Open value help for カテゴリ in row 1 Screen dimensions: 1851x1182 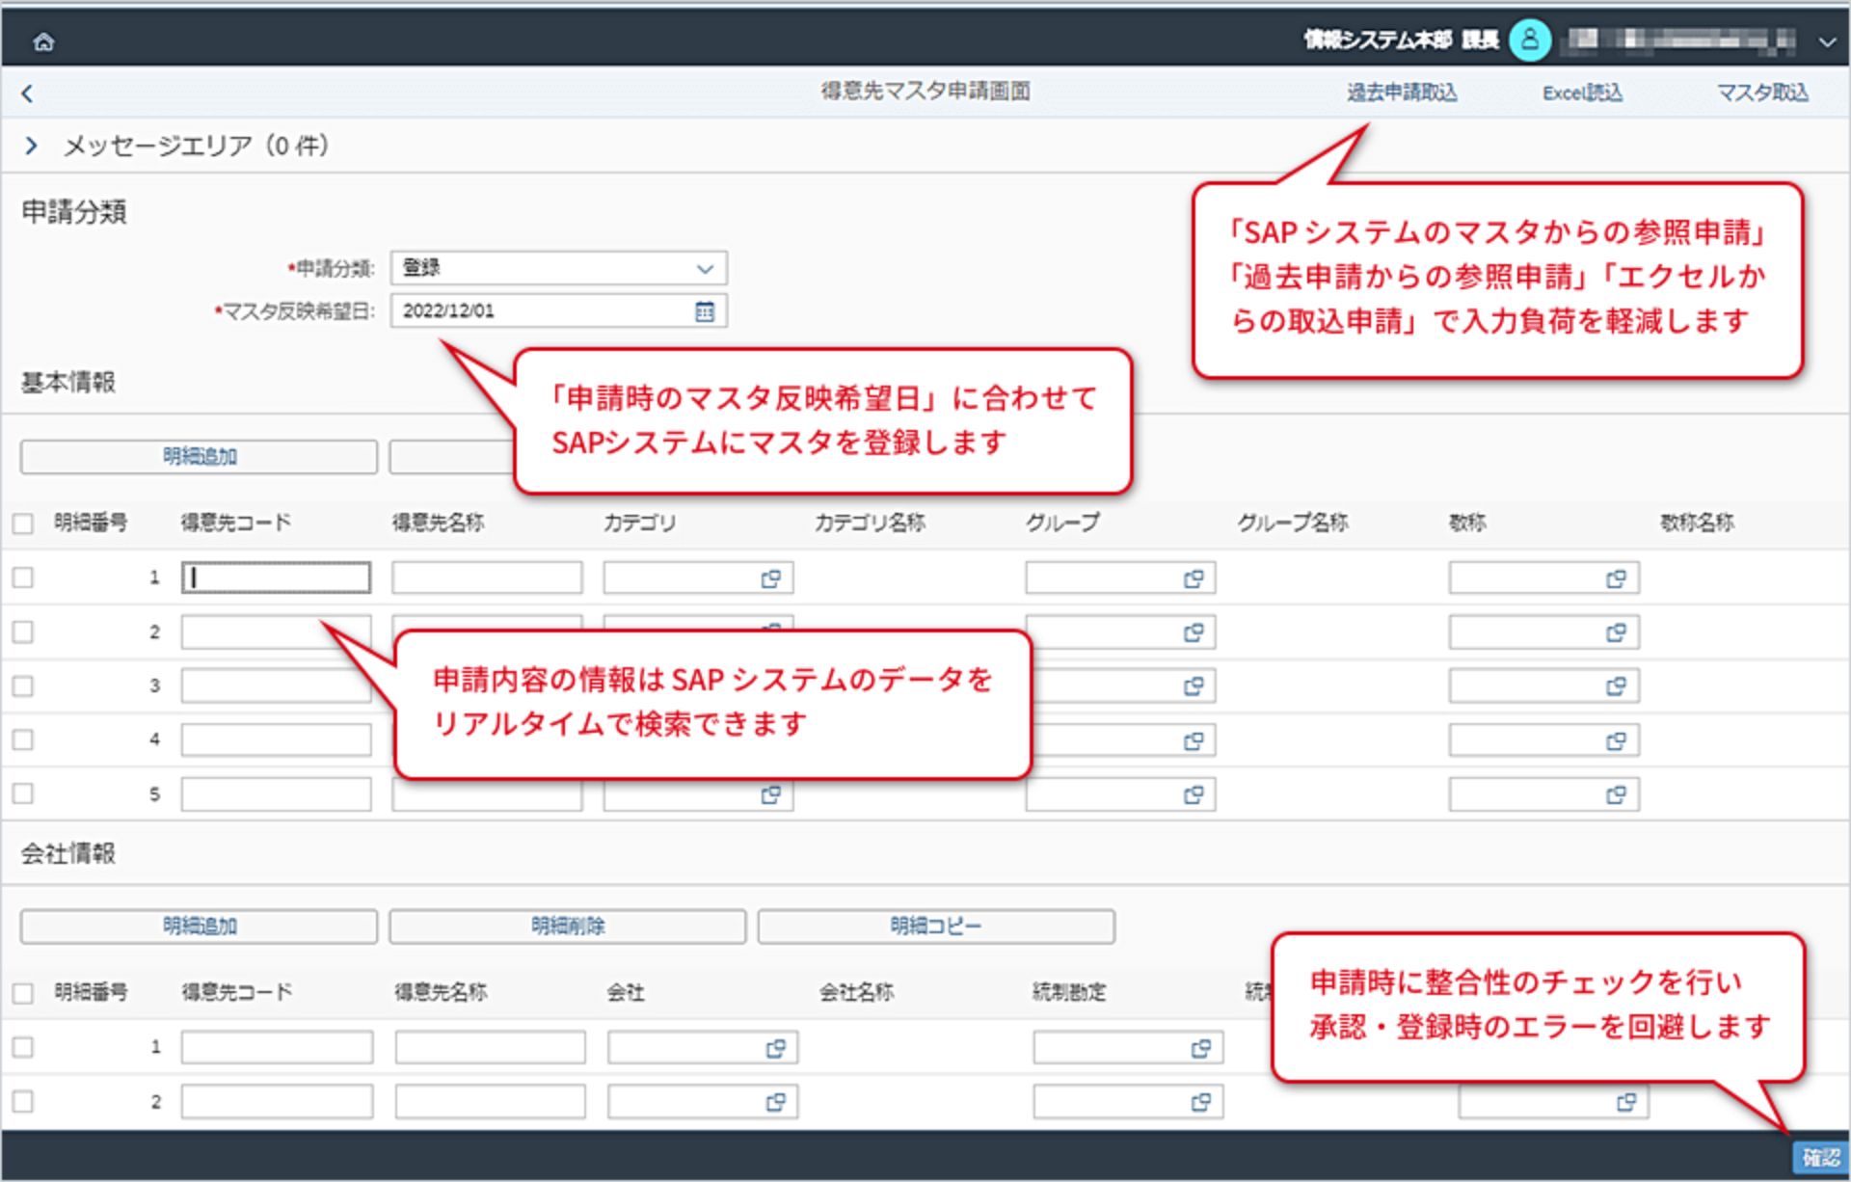pos(768,578)
